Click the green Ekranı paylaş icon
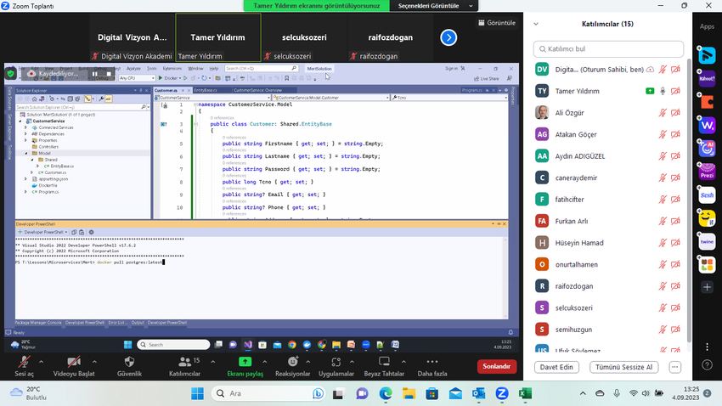 245,362
